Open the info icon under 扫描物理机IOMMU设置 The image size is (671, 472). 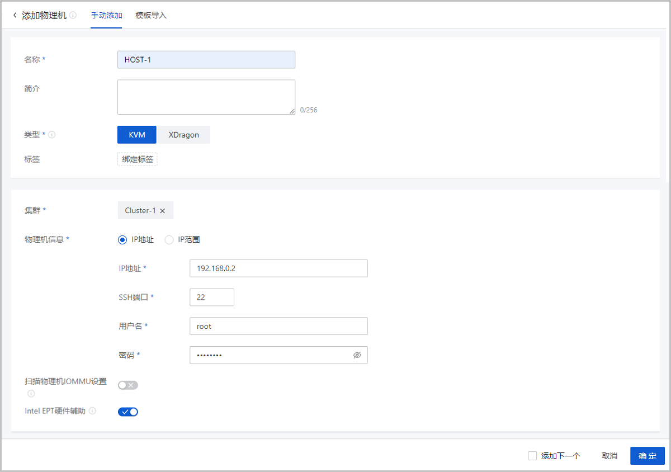pyautogui.click(x=31, y=393)
